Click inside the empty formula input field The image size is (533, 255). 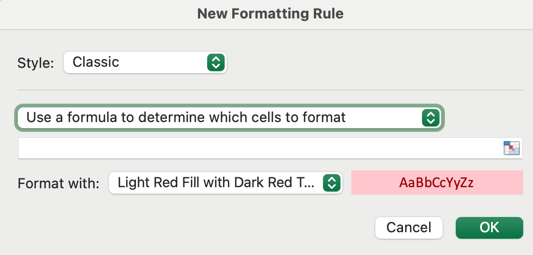260,148
